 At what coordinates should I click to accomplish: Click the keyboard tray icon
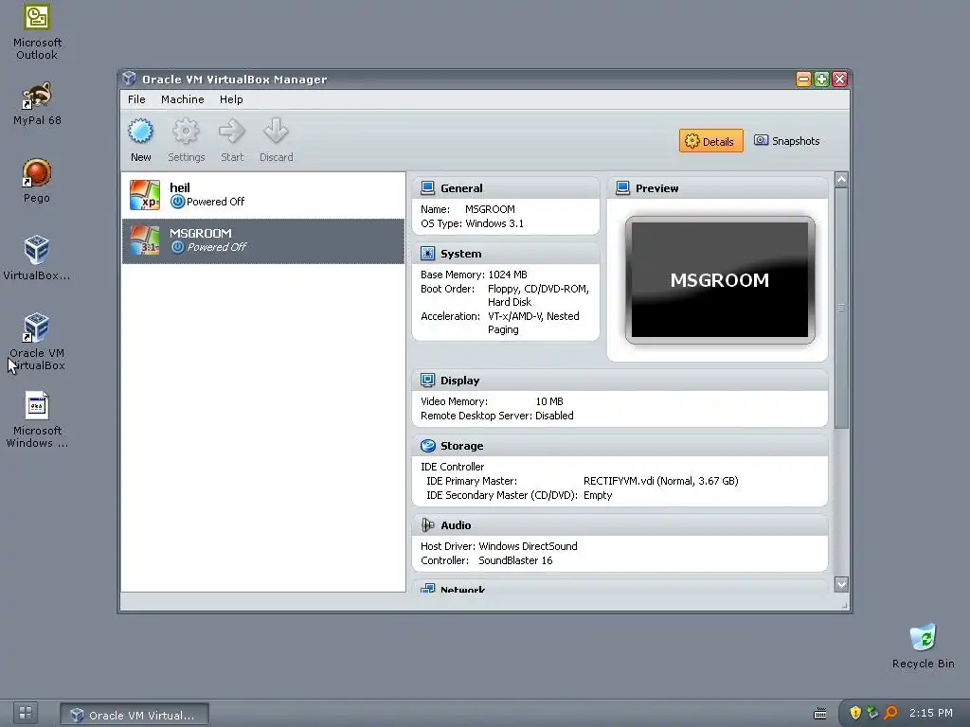pyautogui.click(x=820, y=714)
